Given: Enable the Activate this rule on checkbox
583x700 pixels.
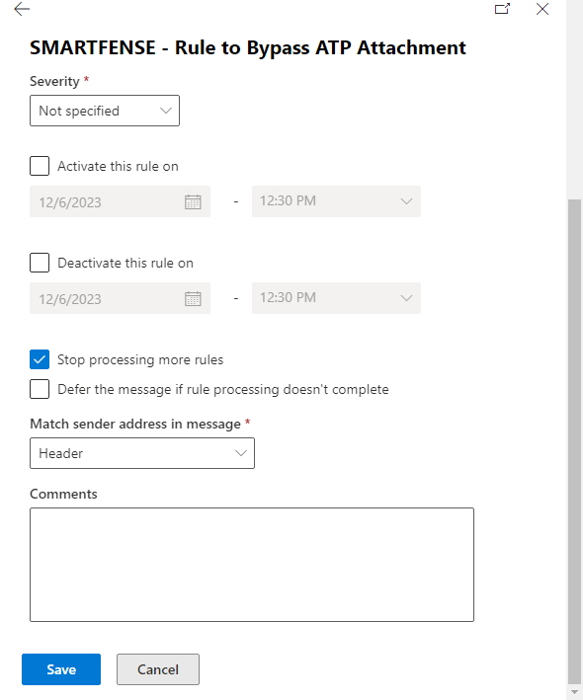Looking at the screenshot, I should coord(40,166).
